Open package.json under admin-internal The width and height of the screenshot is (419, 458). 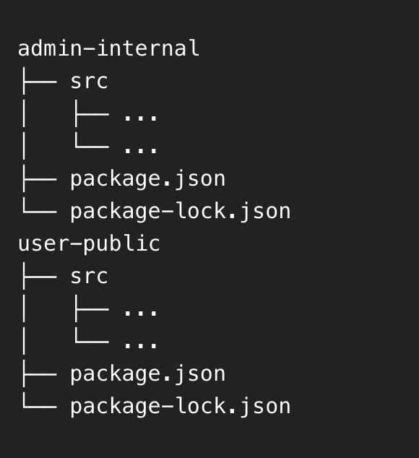point(148,179)
